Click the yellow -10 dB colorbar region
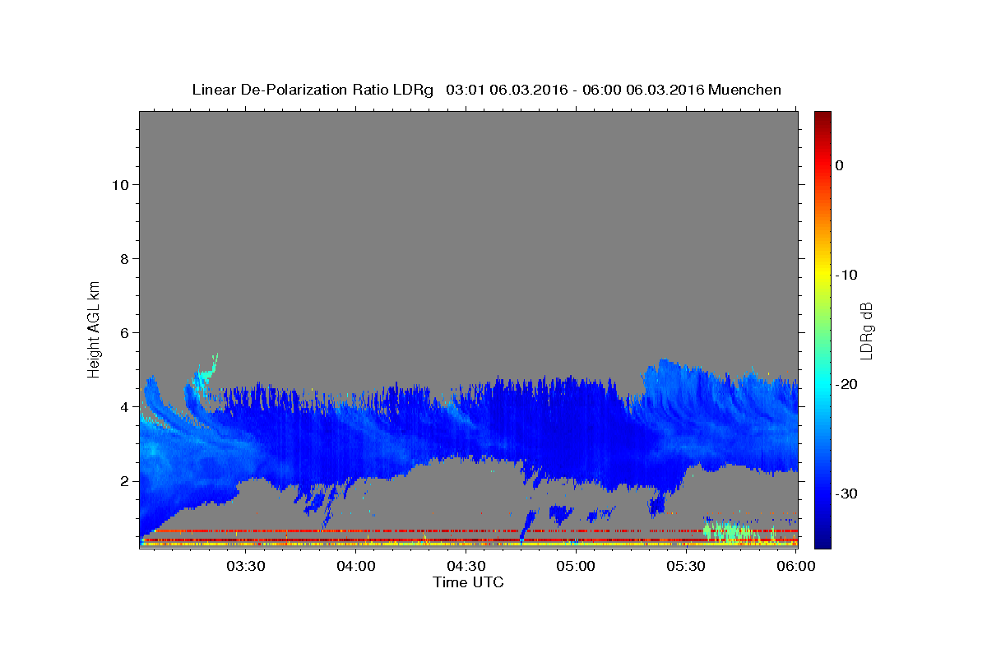The height and width of the screenshot is (658, 987). 822,275
